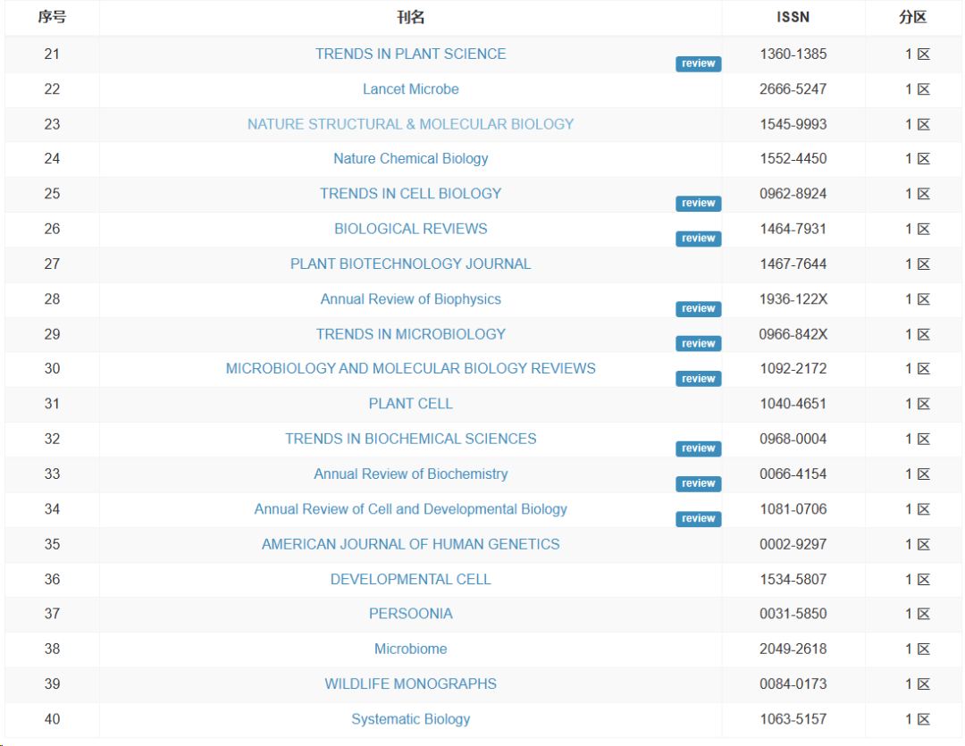Select ISSN 0002-9297 cell
This screenshot has width=965, height=746.
(x=793, y=544)
